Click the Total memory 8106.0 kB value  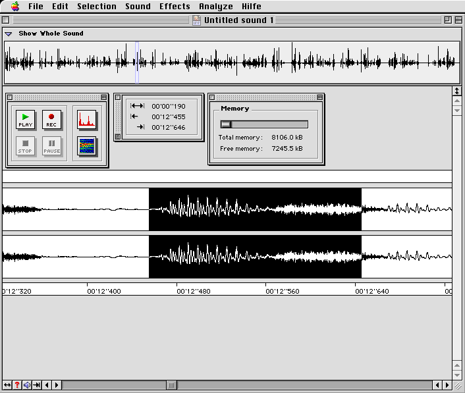pos(287,137)
